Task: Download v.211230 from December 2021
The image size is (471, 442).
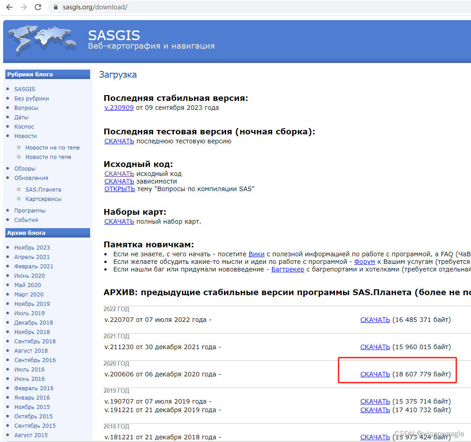Action: pos(375,347)
